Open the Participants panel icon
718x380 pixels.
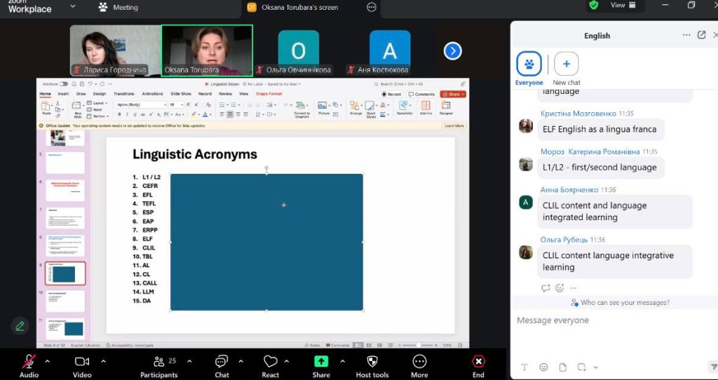click(x=159, y=362)
